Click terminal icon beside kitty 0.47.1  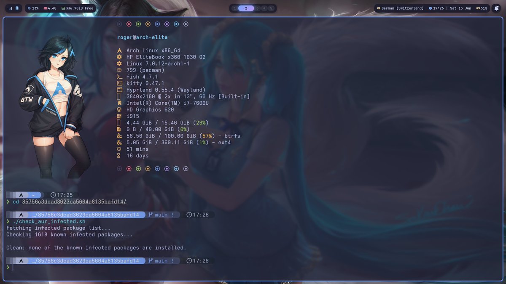(119, 83)
